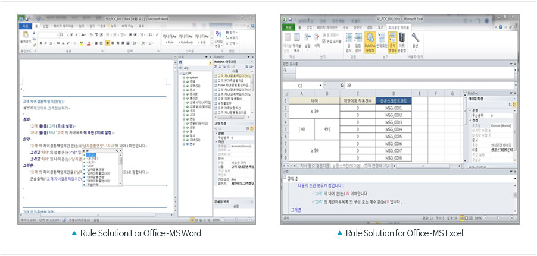
Task: Click the center alignment icon in Word
Action: 113,43
